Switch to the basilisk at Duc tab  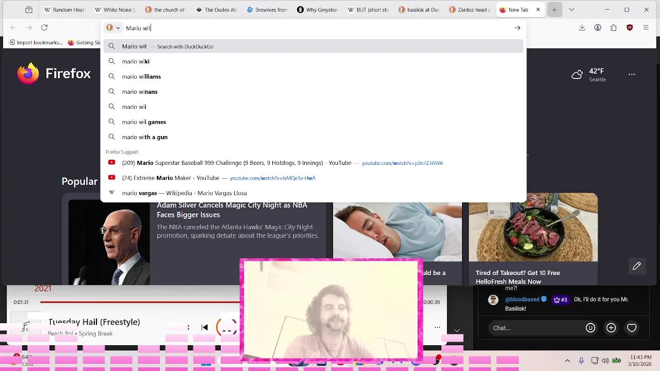(x=418, y=10)
